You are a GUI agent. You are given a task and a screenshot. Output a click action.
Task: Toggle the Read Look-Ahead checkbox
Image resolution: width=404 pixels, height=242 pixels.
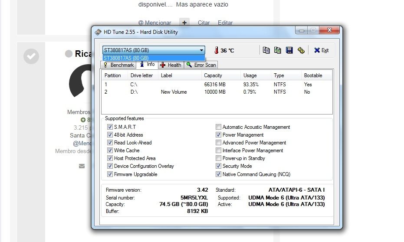[x=110, y=142]
